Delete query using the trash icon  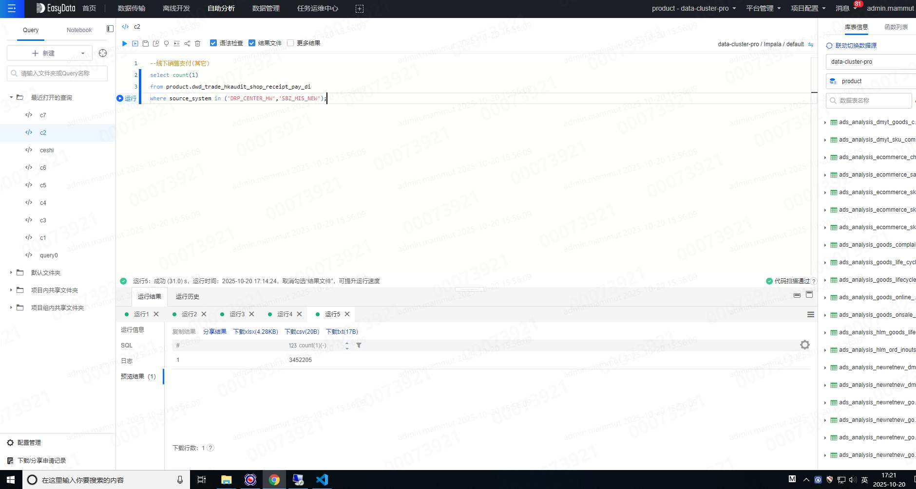pyautogui.click(x=197, y=43)
